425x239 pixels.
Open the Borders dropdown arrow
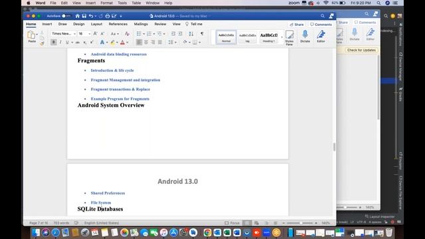[x=200, y=42]
